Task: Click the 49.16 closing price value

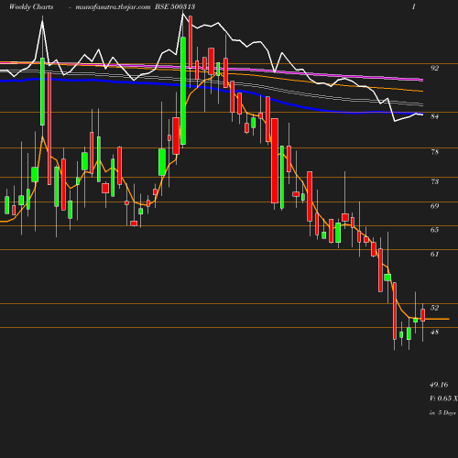Action: click(x=439, y=385)
